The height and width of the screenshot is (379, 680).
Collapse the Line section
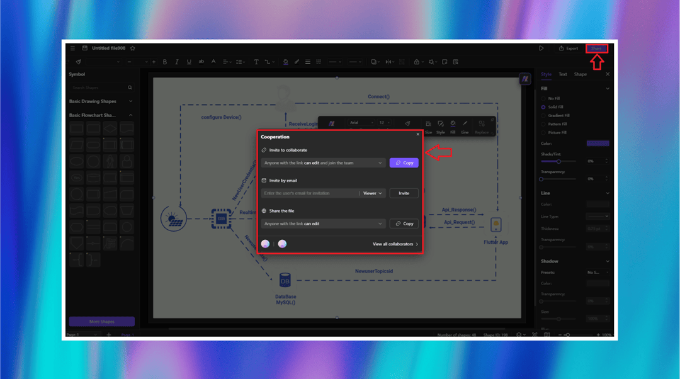pos(608,193)
